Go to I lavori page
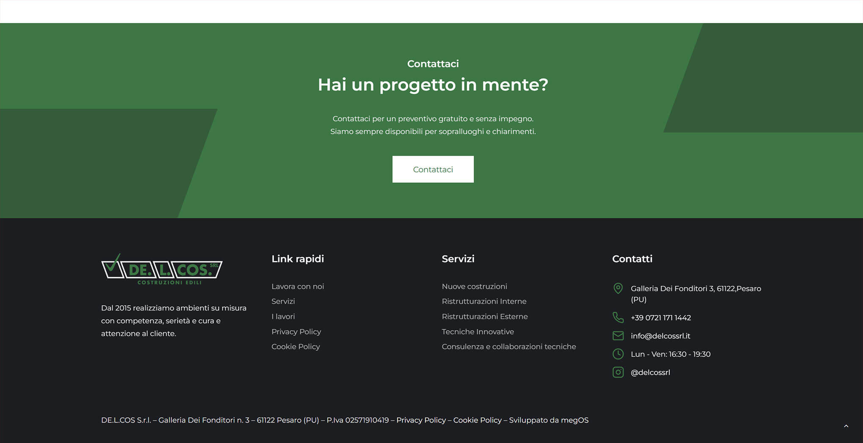863x443 pixels. [283, 316]
